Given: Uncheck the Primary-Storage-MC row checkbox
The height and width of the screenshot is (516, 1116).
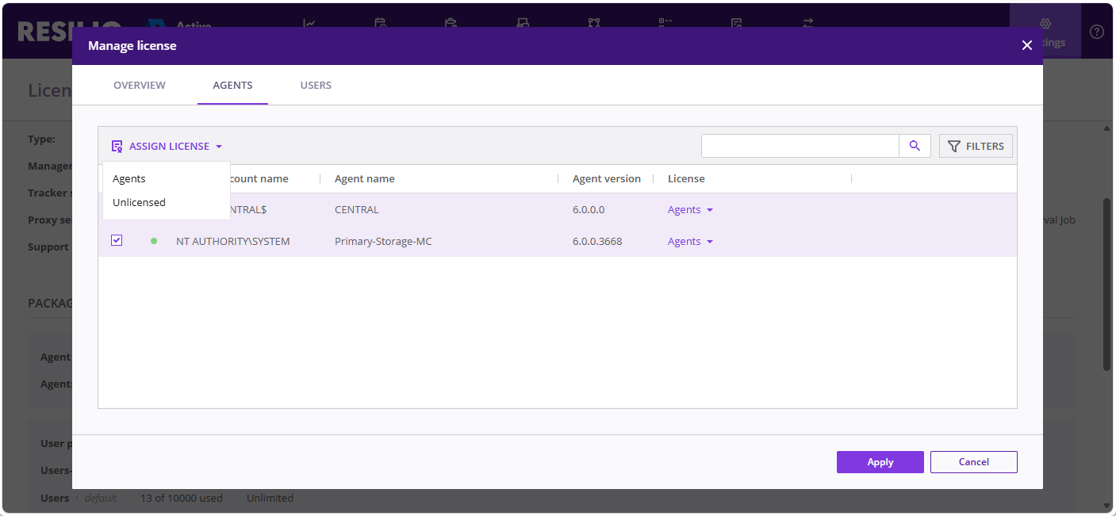Looking at the screenshot, I should [x=117, y=240].
